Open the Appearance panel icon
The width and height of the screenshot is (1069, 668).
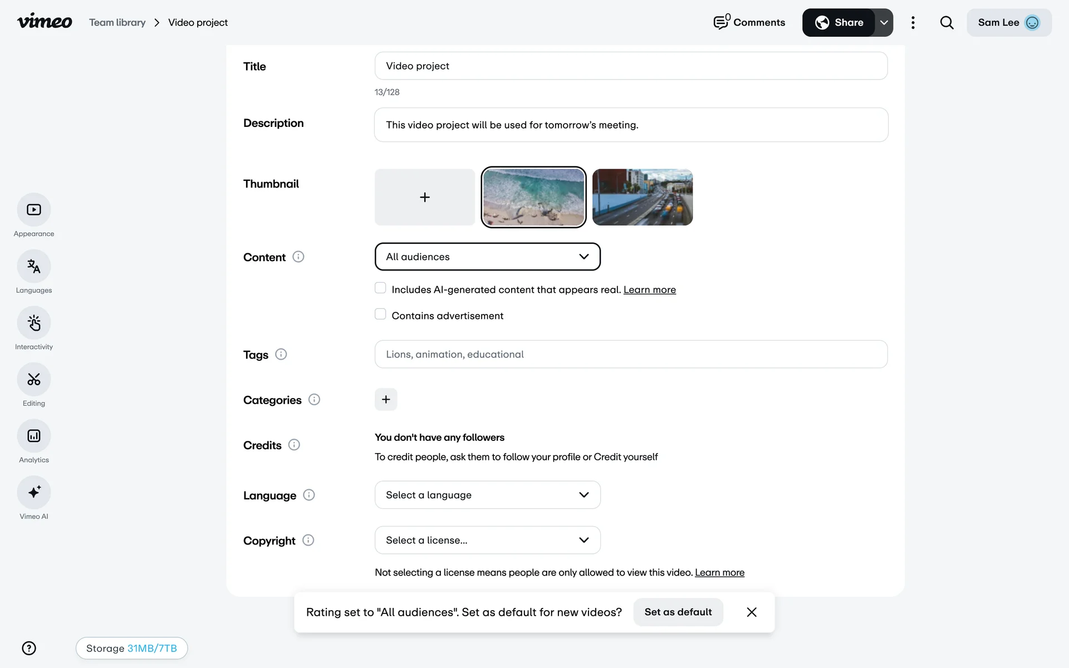(34, 210)
